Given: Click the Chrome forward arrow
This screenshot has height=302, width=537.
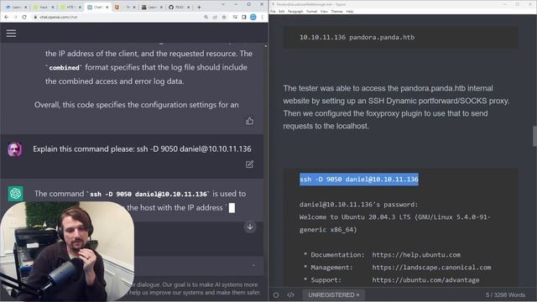Looking at the screenshot, I should (15, 17).
